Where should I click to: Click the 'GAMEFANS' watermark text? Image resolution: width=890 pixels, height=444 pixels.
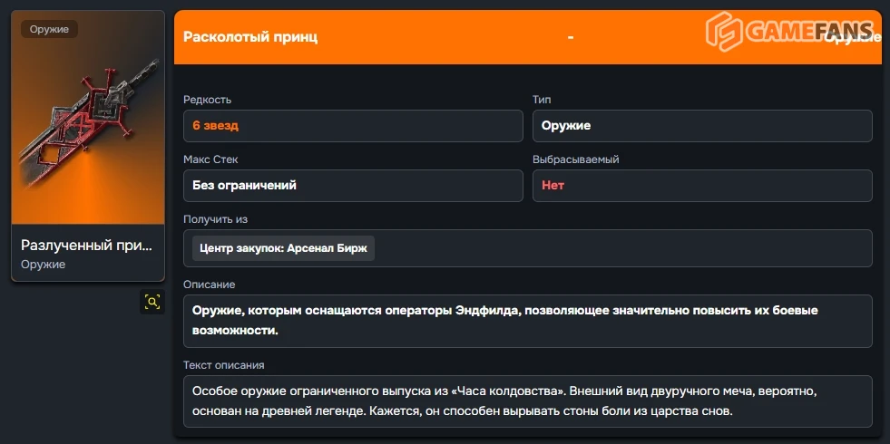tap(807, 34)
